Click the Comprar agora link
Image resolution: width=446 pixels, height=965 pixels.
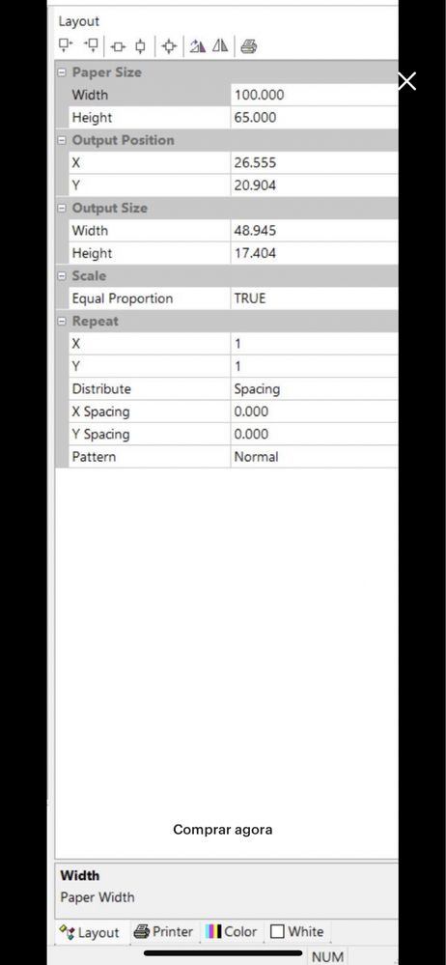tap(223, 830)
